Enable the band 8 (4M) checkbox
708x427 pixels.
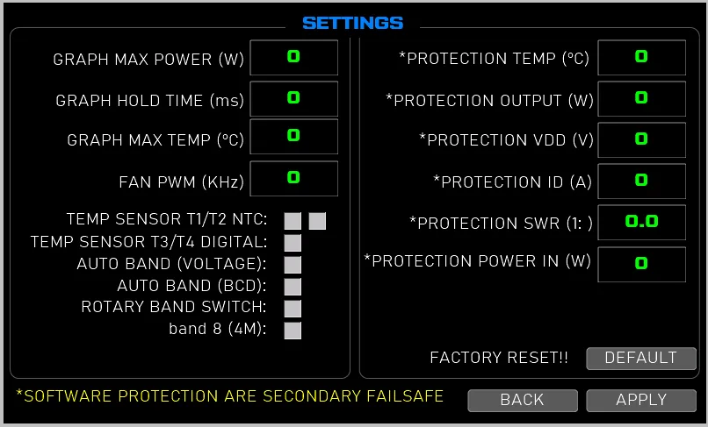pos(293,330)
